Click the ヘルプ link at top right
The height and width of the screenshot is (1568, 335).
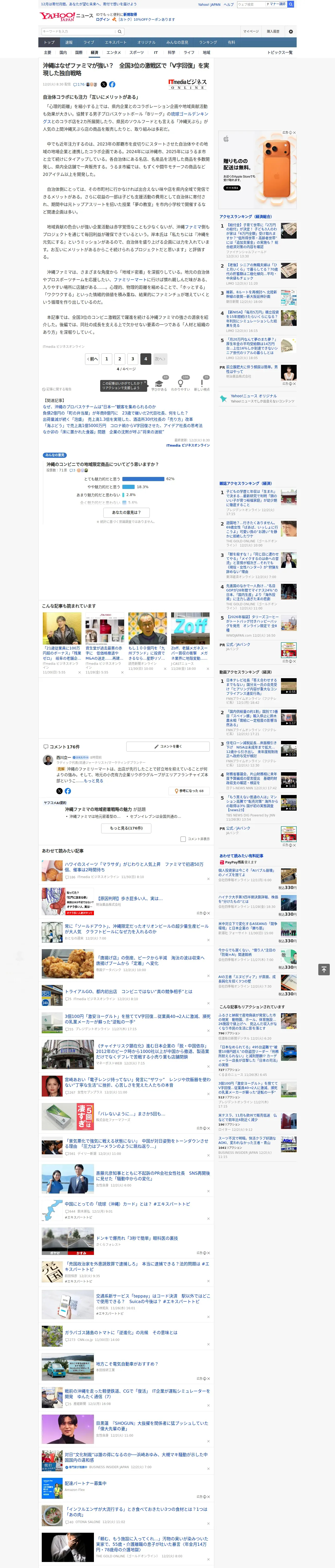[x=228, y=4]
